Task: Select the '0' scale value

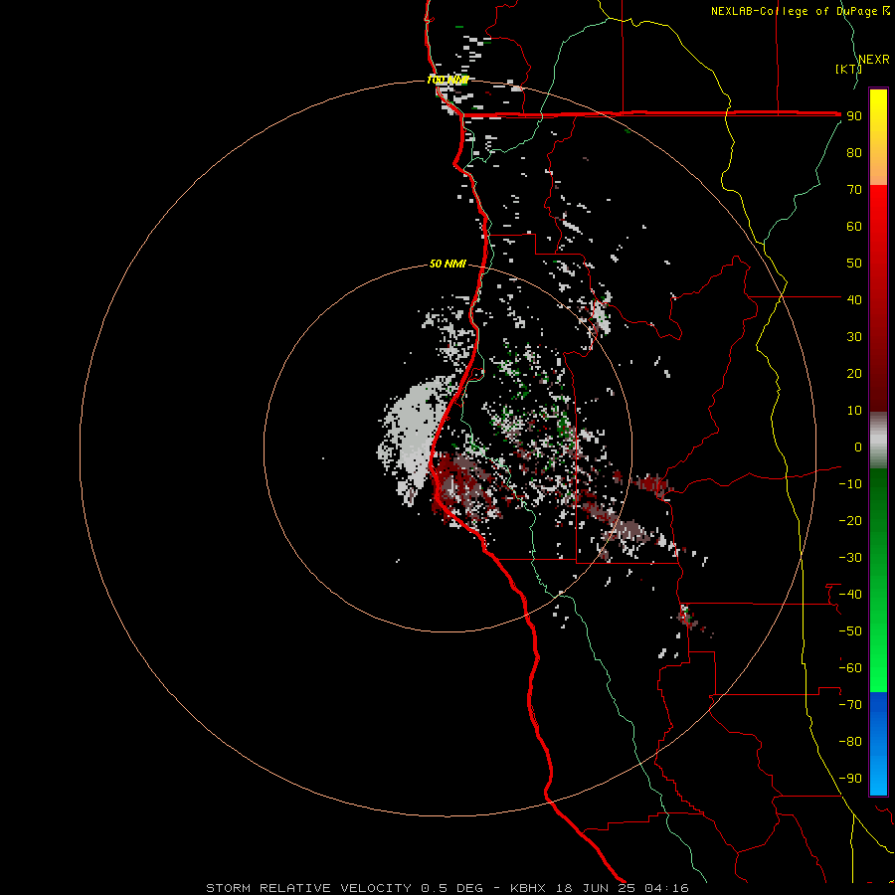Action: pyautogui.click(x=858, y=447)
